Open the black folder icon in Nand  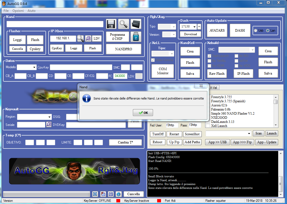[136, 24]
